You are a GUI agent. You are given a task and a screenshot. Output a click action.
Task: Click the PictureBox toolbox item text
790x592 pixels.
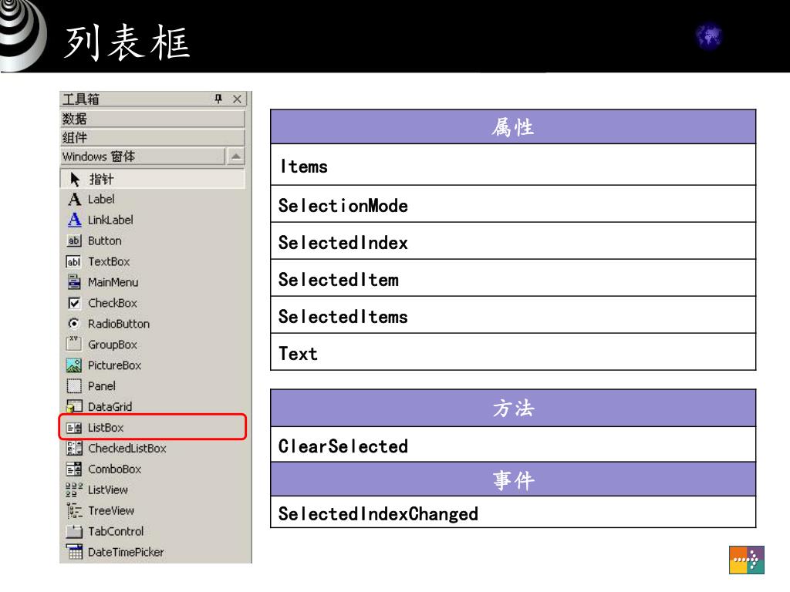coord(114,365)
